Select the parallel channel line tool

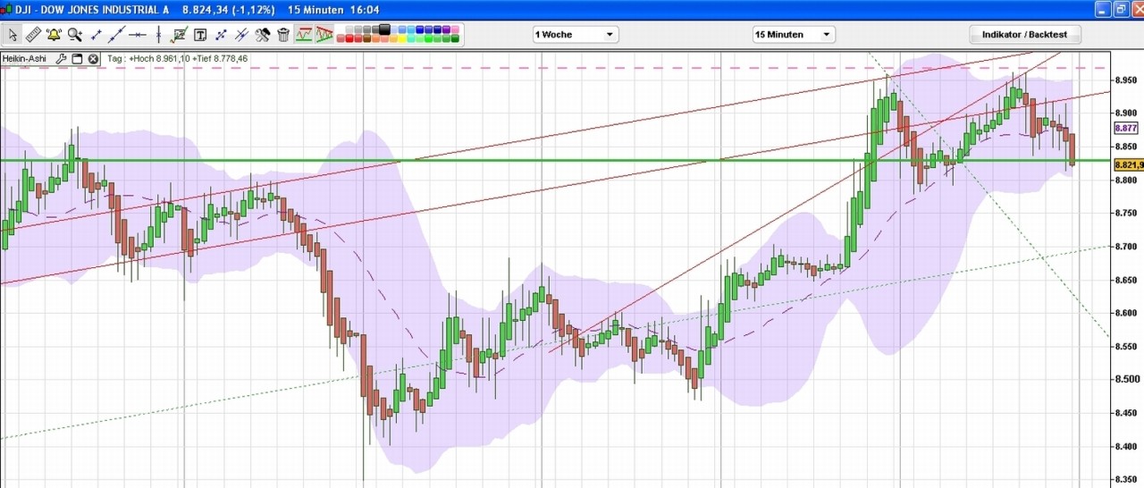(241, 35)
